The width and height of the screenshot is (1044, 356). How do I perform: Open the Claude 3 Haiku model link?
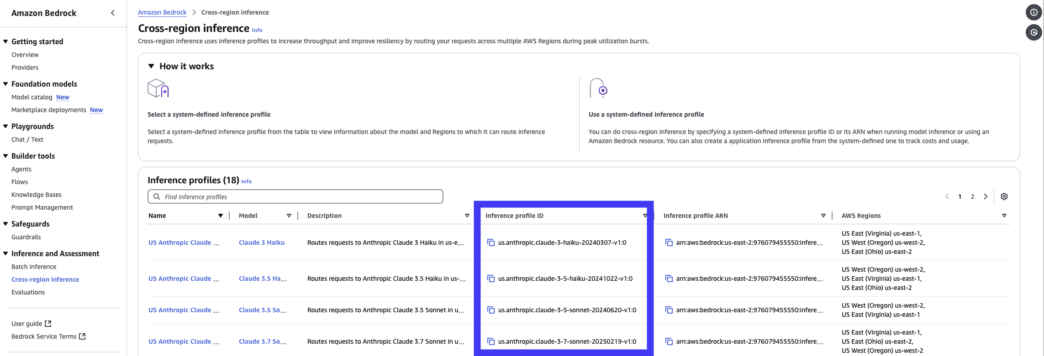262,242
